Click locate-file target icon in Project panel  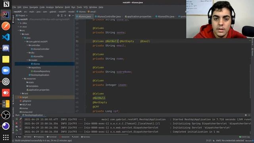pyautogui.click(x=58, y=15)
